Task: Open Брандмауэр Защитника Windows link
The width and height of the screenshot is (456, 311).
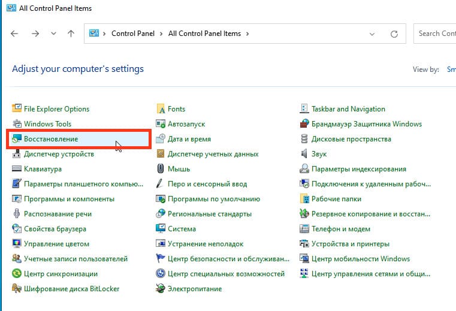Action: click(x=367, y=124)
